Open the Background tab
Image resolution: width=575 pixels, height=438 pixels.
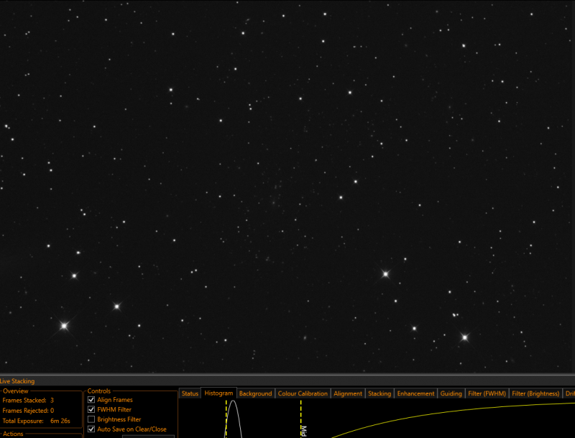coord(256,393)
